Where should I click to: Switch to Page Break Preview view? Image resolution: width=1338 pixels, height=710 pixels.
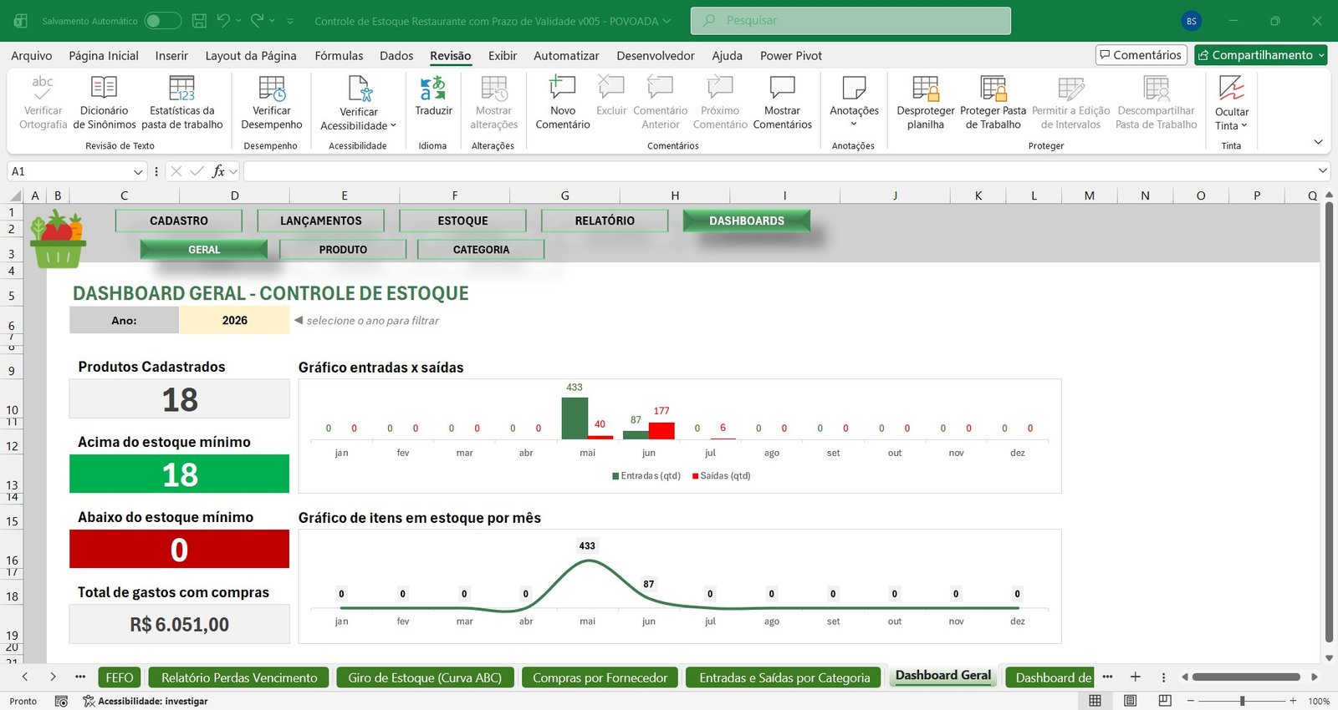pos(1165,701)
